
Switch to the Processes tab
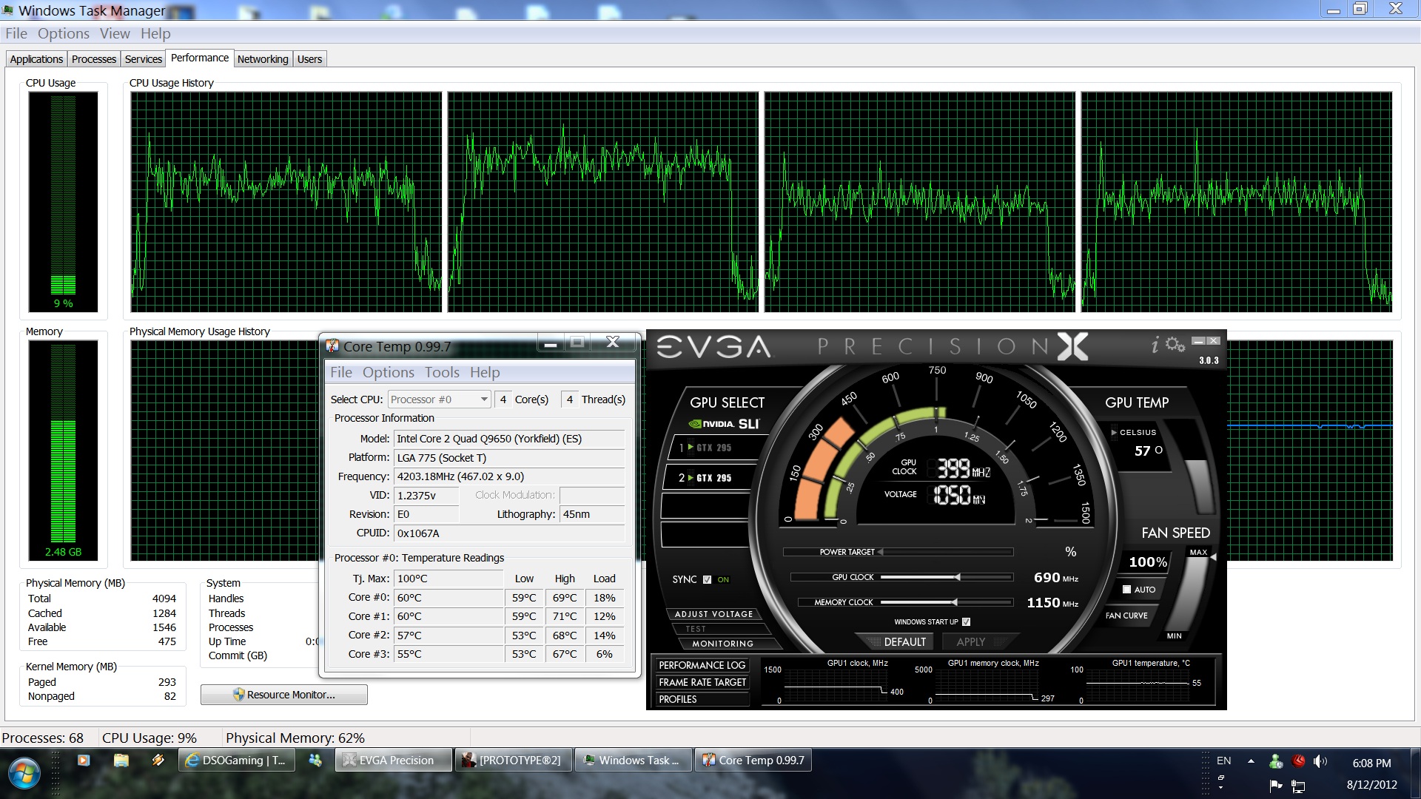pos(94,59)
